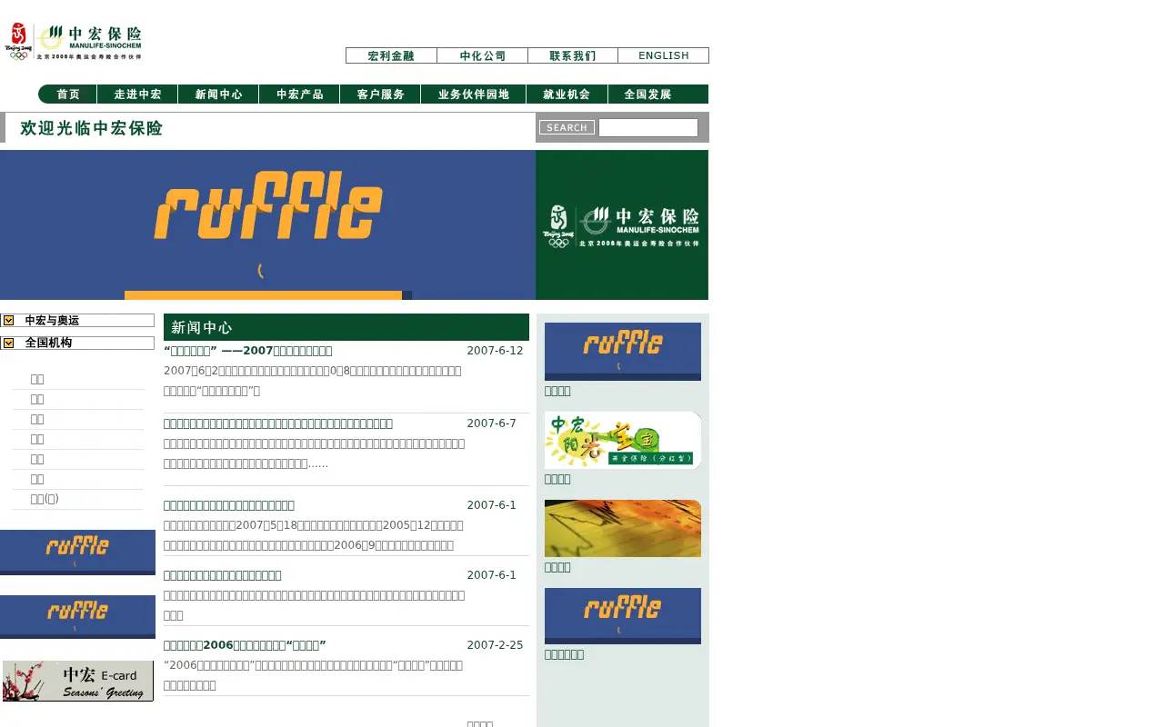
Task: Select the 就业机会 menu item
Action: [x=567, y=95]
